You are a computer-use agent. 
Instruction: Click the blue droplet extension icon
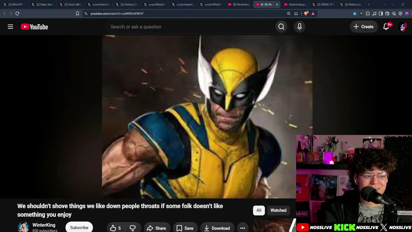pyautogui.click(x=355, y=14)
